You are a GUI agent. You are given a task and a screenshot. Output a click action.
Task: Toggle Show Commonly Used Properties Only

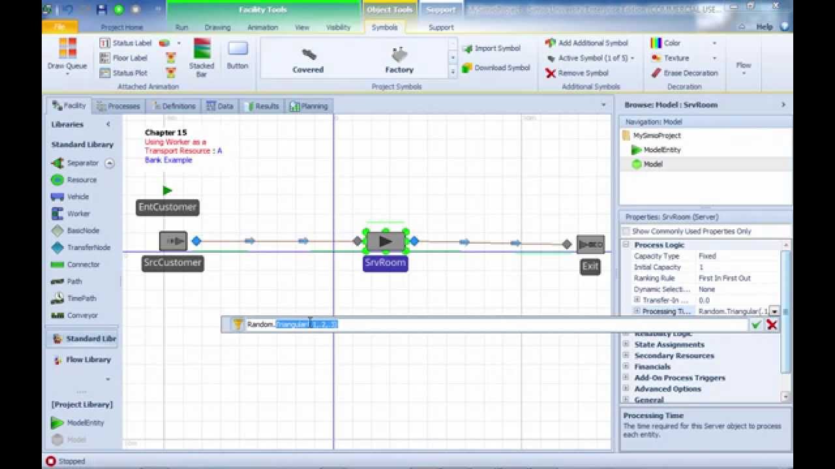click(x=626, y=231)
